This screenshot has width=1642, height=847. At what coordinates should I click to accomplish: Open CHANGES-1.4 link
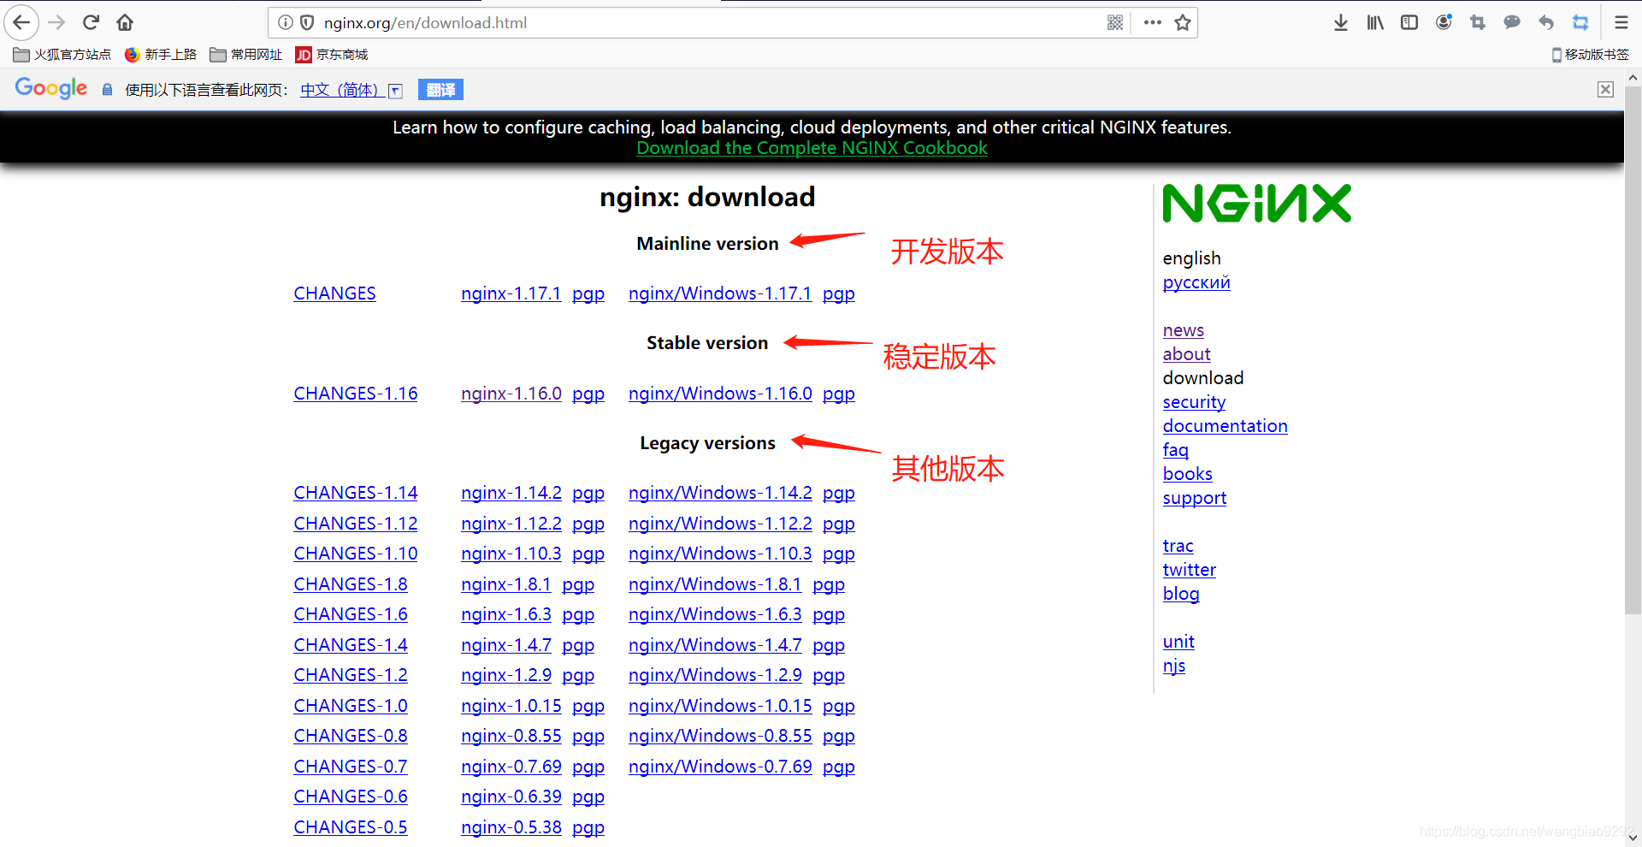click(351, 645)
